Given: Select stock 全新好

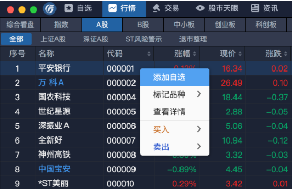Looking at the screenshot, I should click(50, 140).
